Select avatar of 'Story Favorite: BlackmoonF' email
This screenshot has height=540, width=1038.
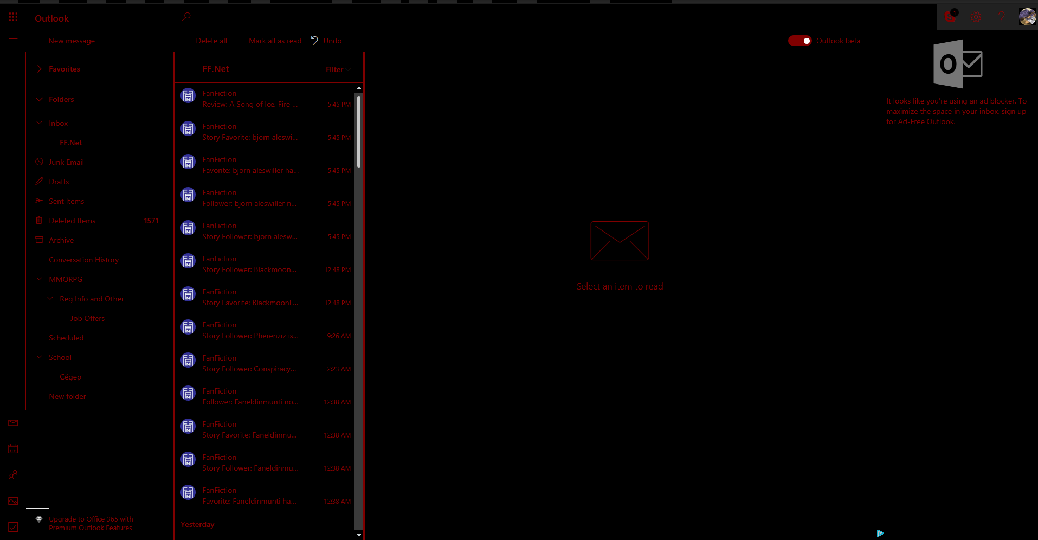(188, 294)
